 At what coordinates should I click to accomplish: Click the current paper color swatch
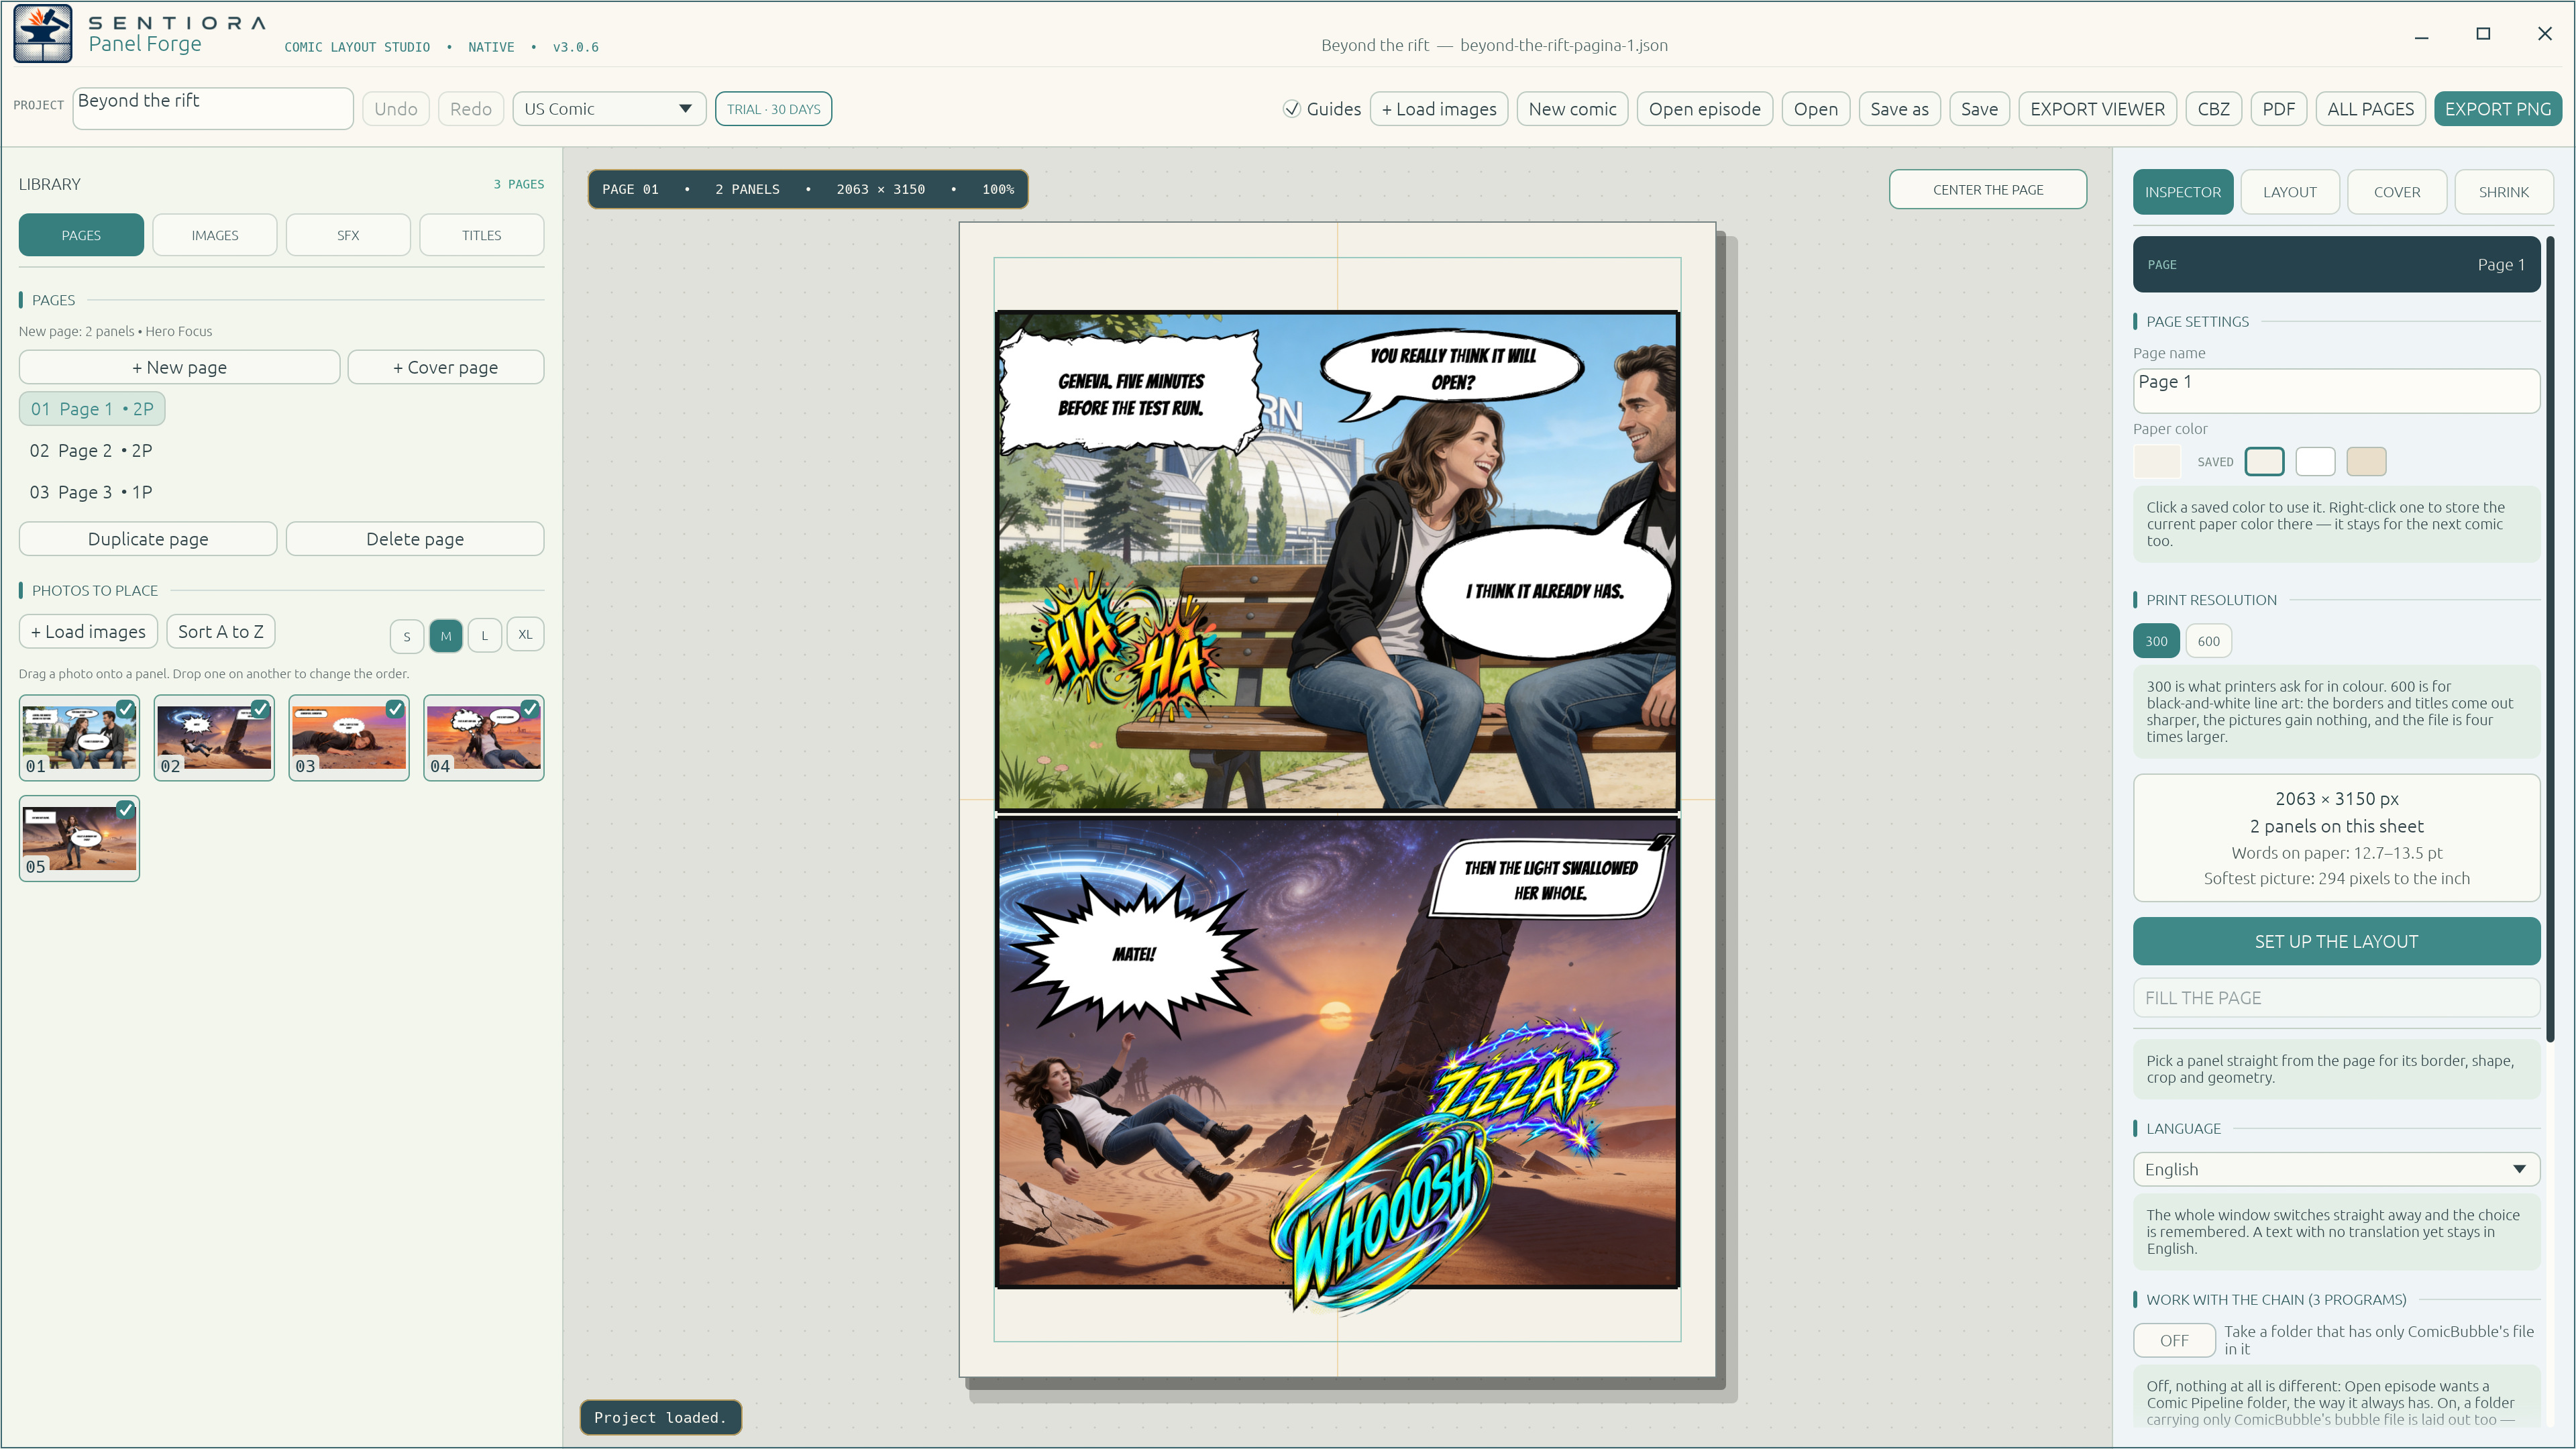coord(2157,461)
